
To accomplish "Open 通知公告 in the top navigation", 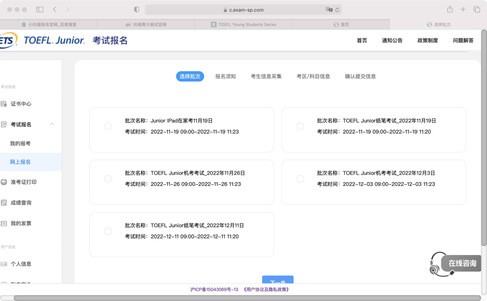I will pyautogui.click(x=392, y=40).
